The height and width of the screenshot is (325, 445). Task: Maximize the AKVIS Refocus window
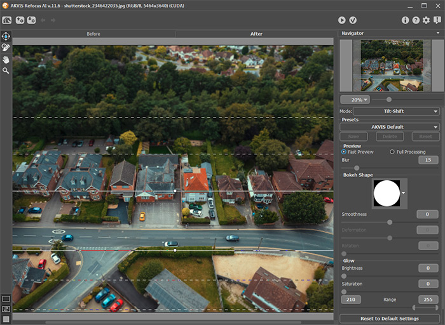424,6
